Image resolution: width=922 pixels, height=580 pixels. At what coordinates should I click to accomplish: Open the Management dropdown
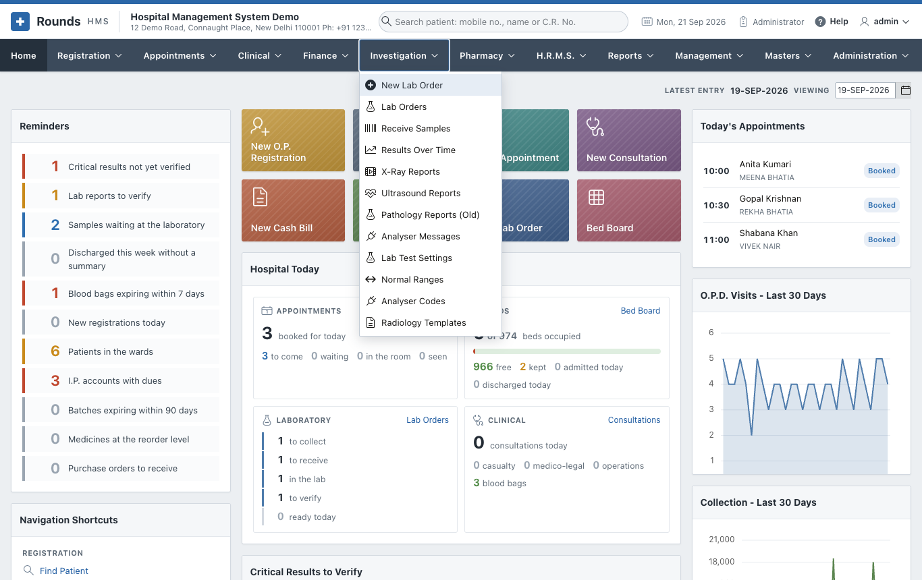[709, 55]
